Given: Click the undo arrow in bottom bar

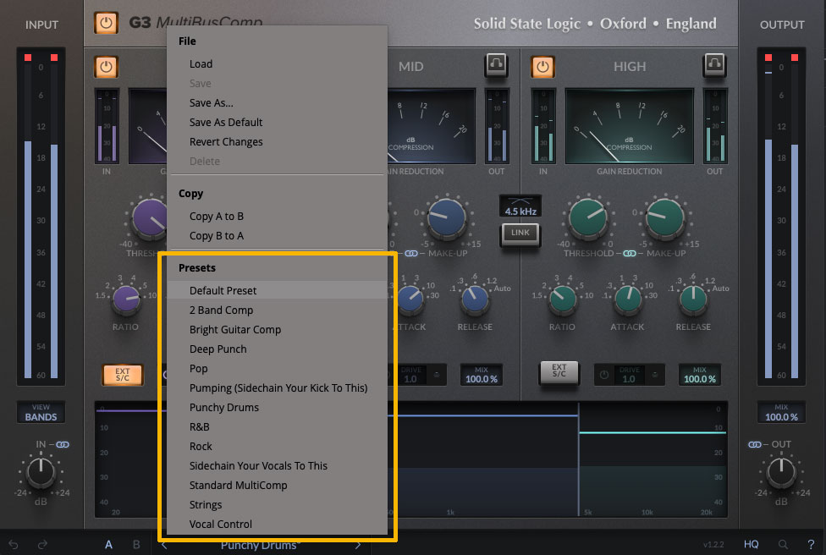Looking at the screenshot, I should pos(14,545).
